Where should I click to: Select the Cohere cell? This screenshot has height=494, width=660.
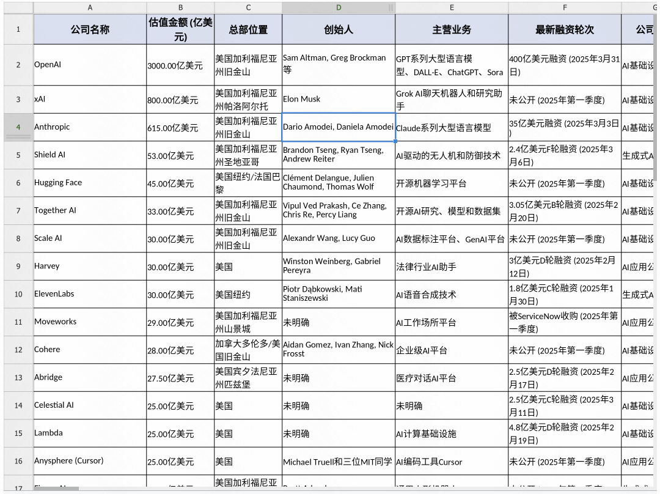point(90,350)
